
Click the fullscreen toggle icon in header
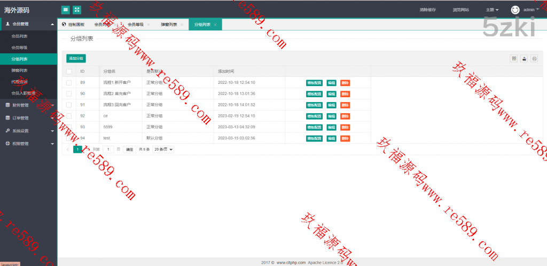click(77, 10)
